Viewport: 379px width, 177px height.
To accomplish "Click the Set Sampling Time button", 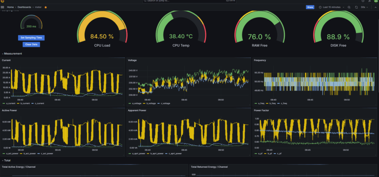I will click(x=31, y=38).
